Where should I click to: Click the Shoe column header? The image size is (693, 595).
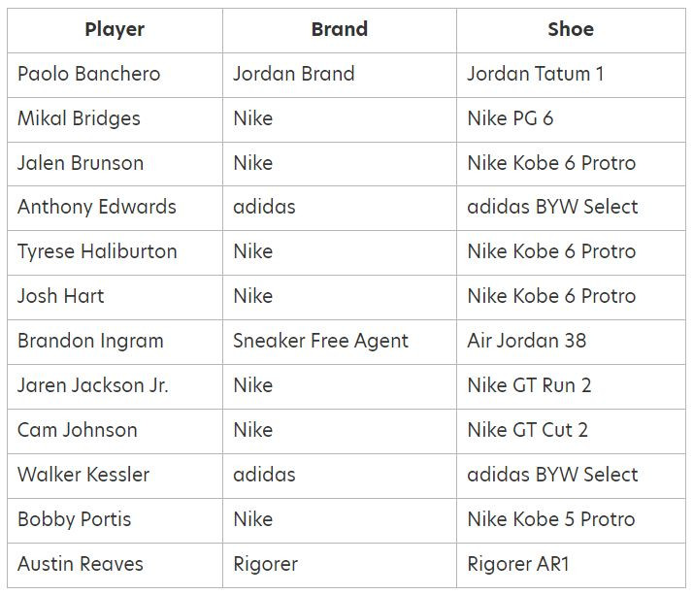pyautogui.click(x=571, y=30)
